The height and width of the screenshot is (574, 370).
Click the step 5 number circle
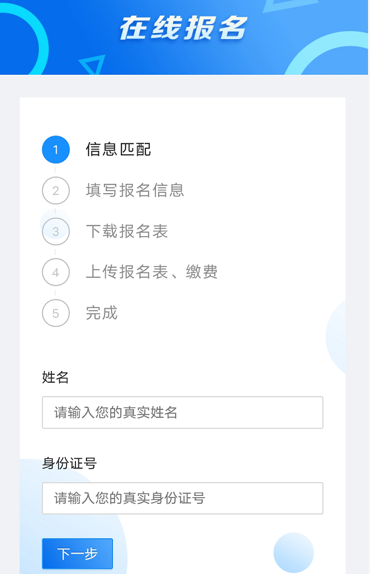[x=55, y=313]
